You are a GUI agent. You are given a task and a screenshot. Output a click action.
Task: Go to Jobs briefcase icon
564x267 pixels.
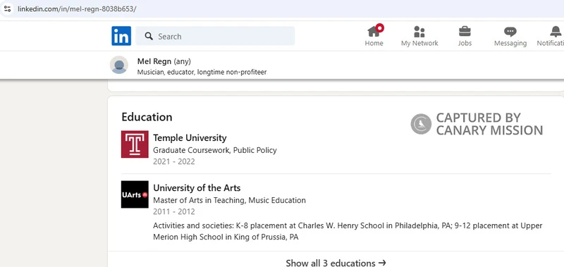tap(465, 32)
